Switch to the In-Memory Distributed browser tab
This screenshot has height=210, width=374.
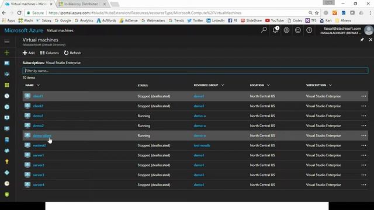(x=82, y=4)
